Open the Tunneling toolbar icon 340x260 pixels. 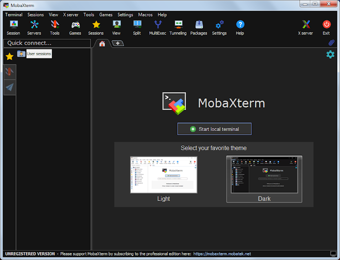click(x=178, y=27)
